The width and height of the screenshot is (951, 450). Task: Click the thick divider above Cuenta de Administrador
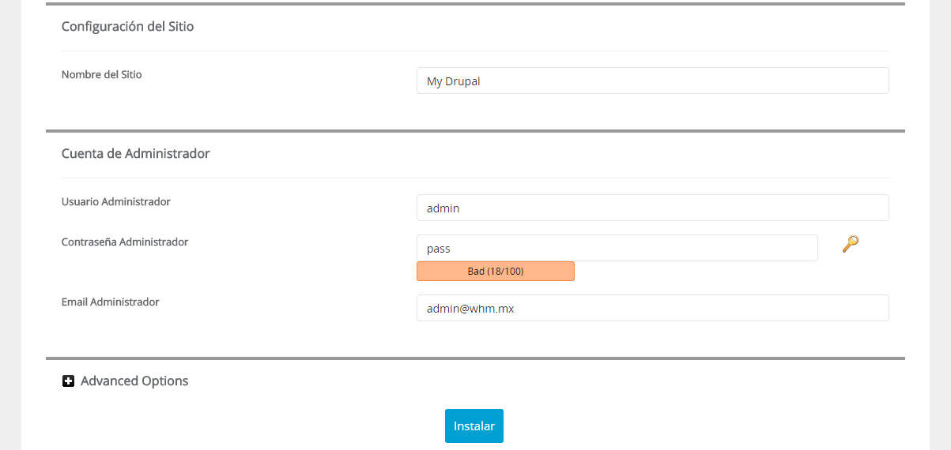(475, 131)
